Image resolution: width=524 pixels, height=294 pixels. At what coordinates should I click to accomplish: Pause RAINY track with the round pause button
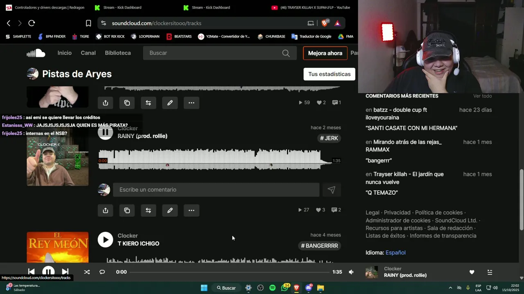[105, 132]
